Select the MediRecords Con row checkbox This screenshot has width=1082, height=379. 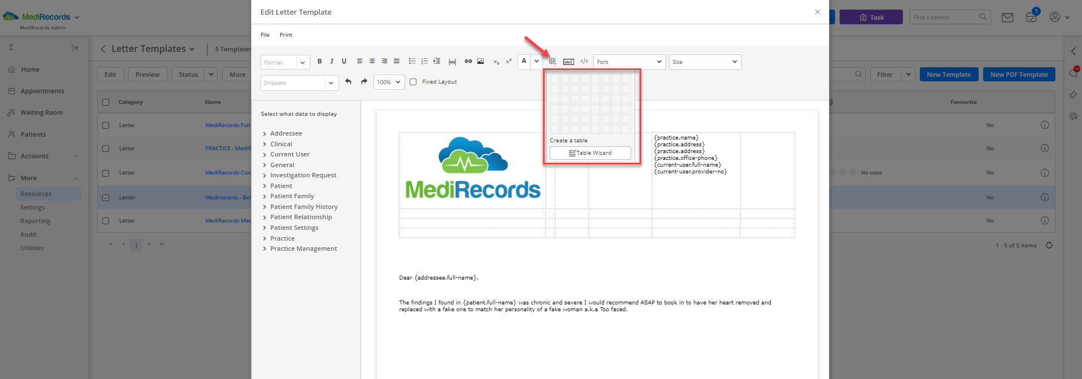[x=106, y=173]
